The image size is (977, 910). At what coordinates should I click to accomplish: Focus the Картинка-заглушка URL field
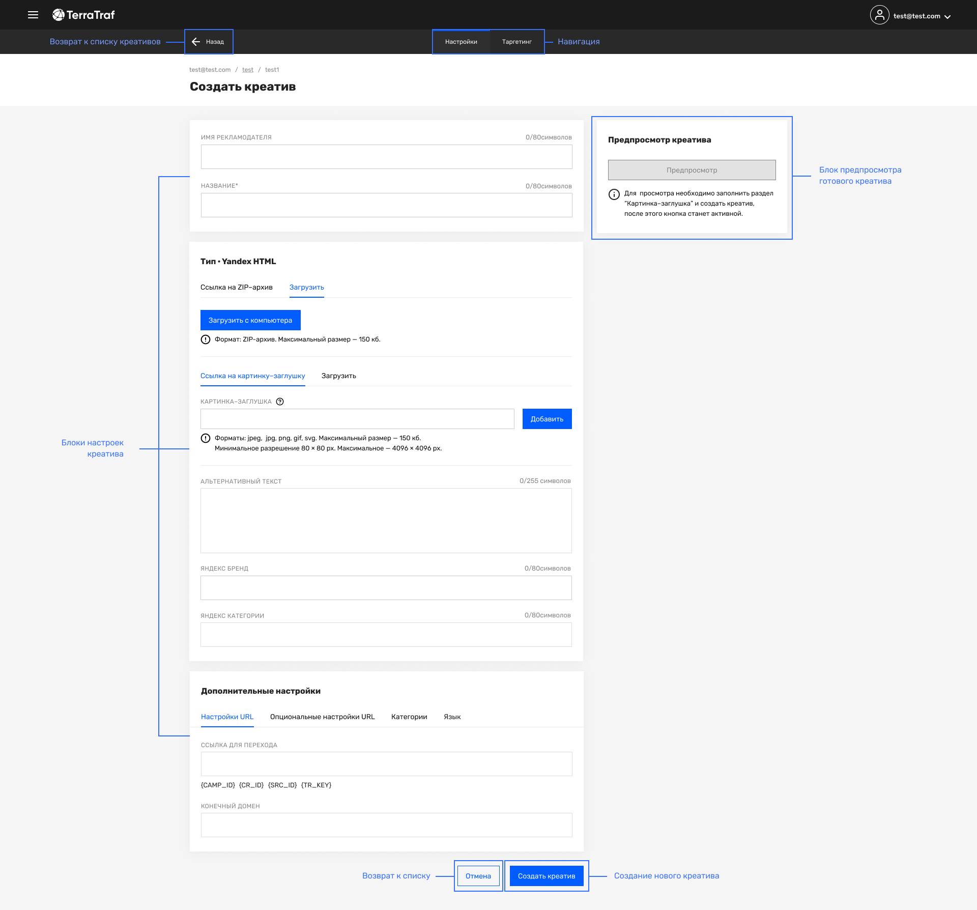[x=357, y=419]
